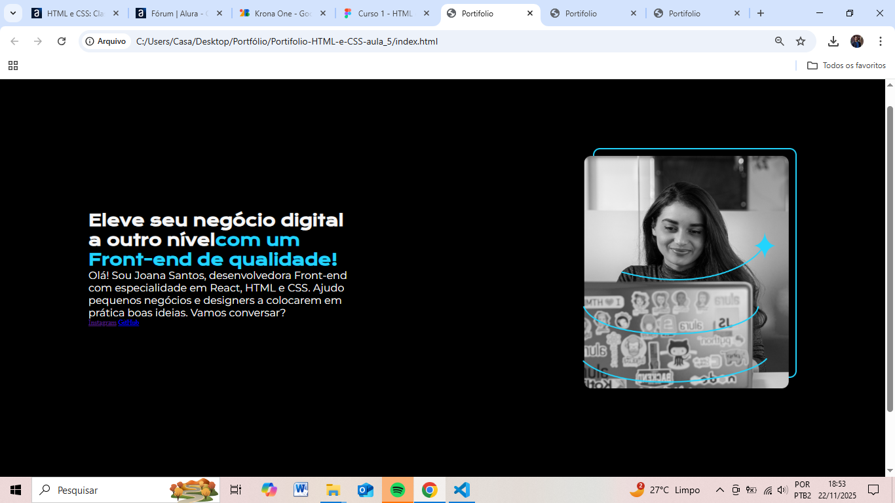Switch to the Krona One Google Fonts tab
Image resolution: width=895 pixels, height=503 pixels.
click(282, 13)
